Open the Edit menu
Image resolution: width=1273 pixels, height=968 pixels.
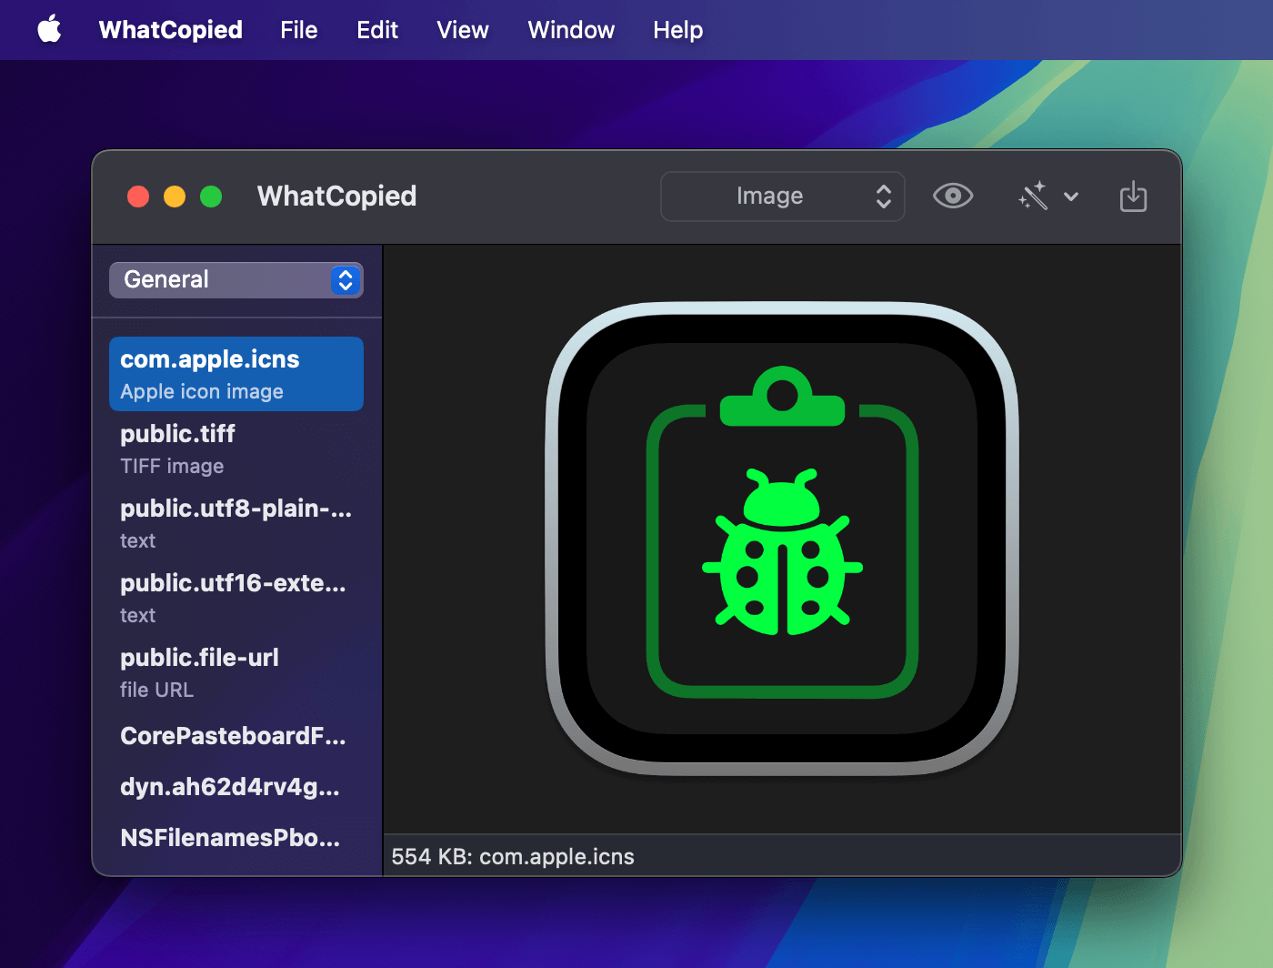point(377,30)
